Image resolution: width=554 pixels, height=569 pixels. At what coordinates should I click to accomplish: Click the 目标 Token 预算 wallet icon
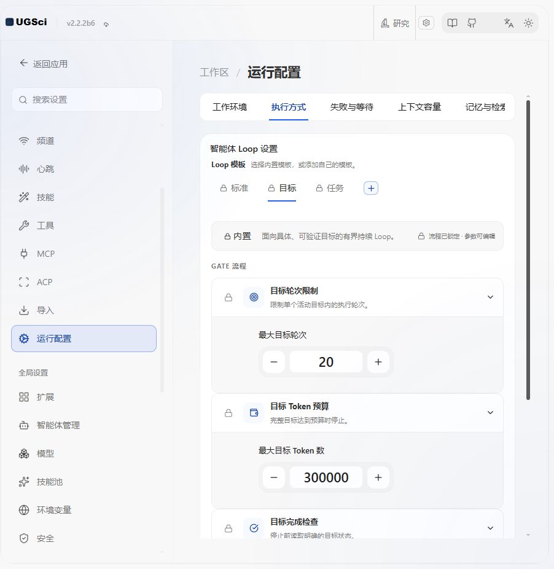(x=254, y=412)
